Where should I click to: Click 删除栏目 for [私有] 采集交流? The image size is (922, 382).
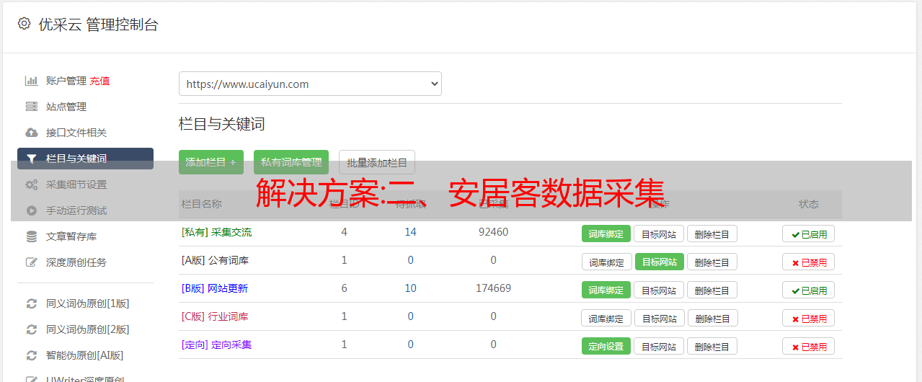pyautogui.click(x=712, y=234)
